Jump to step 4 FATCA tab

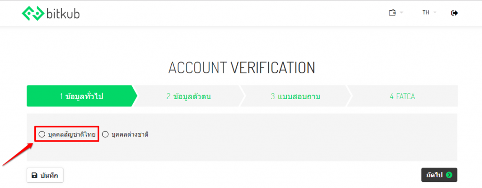click(402, 96)
